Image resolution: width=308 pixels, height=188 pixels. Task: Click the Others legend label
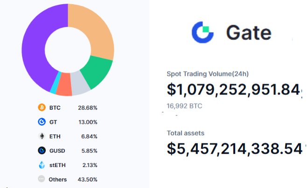58,179
